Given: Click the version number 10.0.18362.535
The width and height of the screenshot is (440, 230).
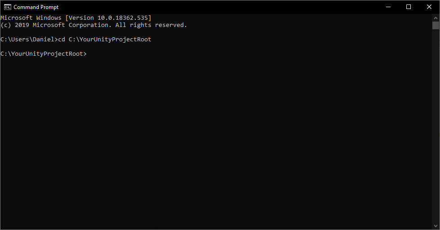Looking at the screenshot, I should (x=123, y=18).
